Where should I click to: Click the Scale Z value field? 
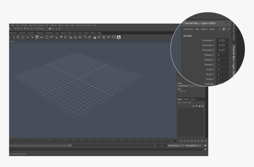point(222,79)
